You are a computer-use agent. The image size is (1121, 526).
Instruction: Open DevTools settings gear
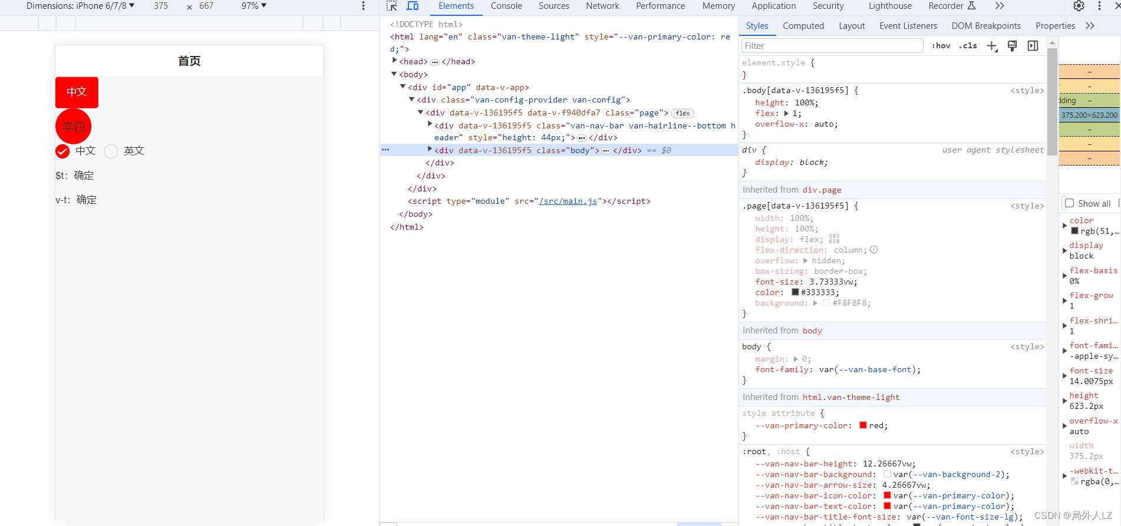click(1079, 6)
